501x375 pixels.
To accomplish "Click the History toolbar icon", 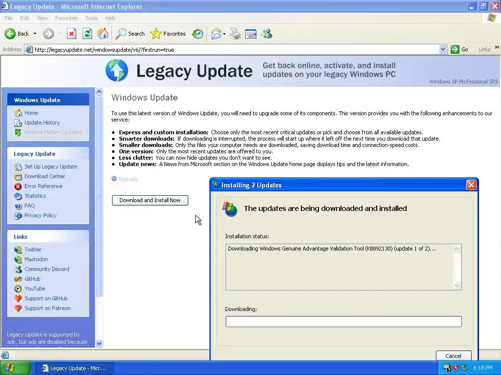I will [198, 34].
